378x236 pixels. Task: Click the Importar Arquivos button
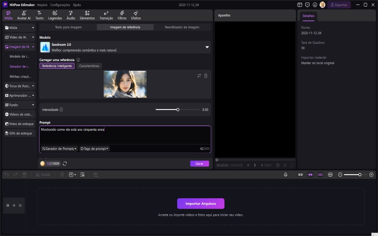[201, 203]
